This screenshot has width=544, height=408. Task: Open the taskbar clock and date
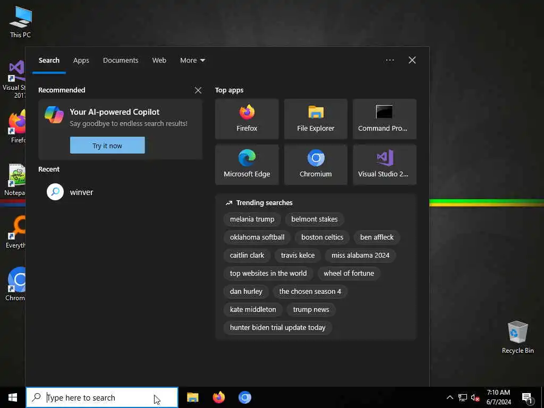coord(498,397)
